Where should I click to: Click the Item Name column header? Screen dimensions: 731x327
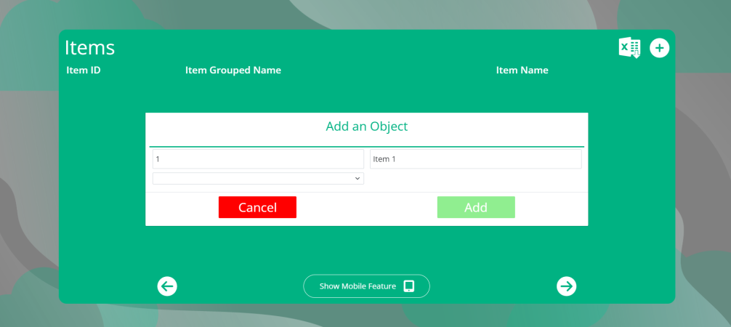522,70
